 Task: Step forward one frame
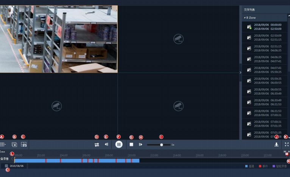click(x=140, y=144)
